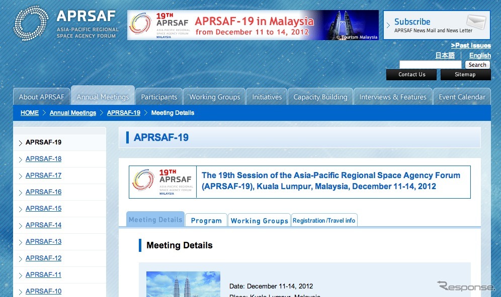Open the Initiatives navigation tab
This screenshot has height=297, width=501.
click(x=267, y=96)
